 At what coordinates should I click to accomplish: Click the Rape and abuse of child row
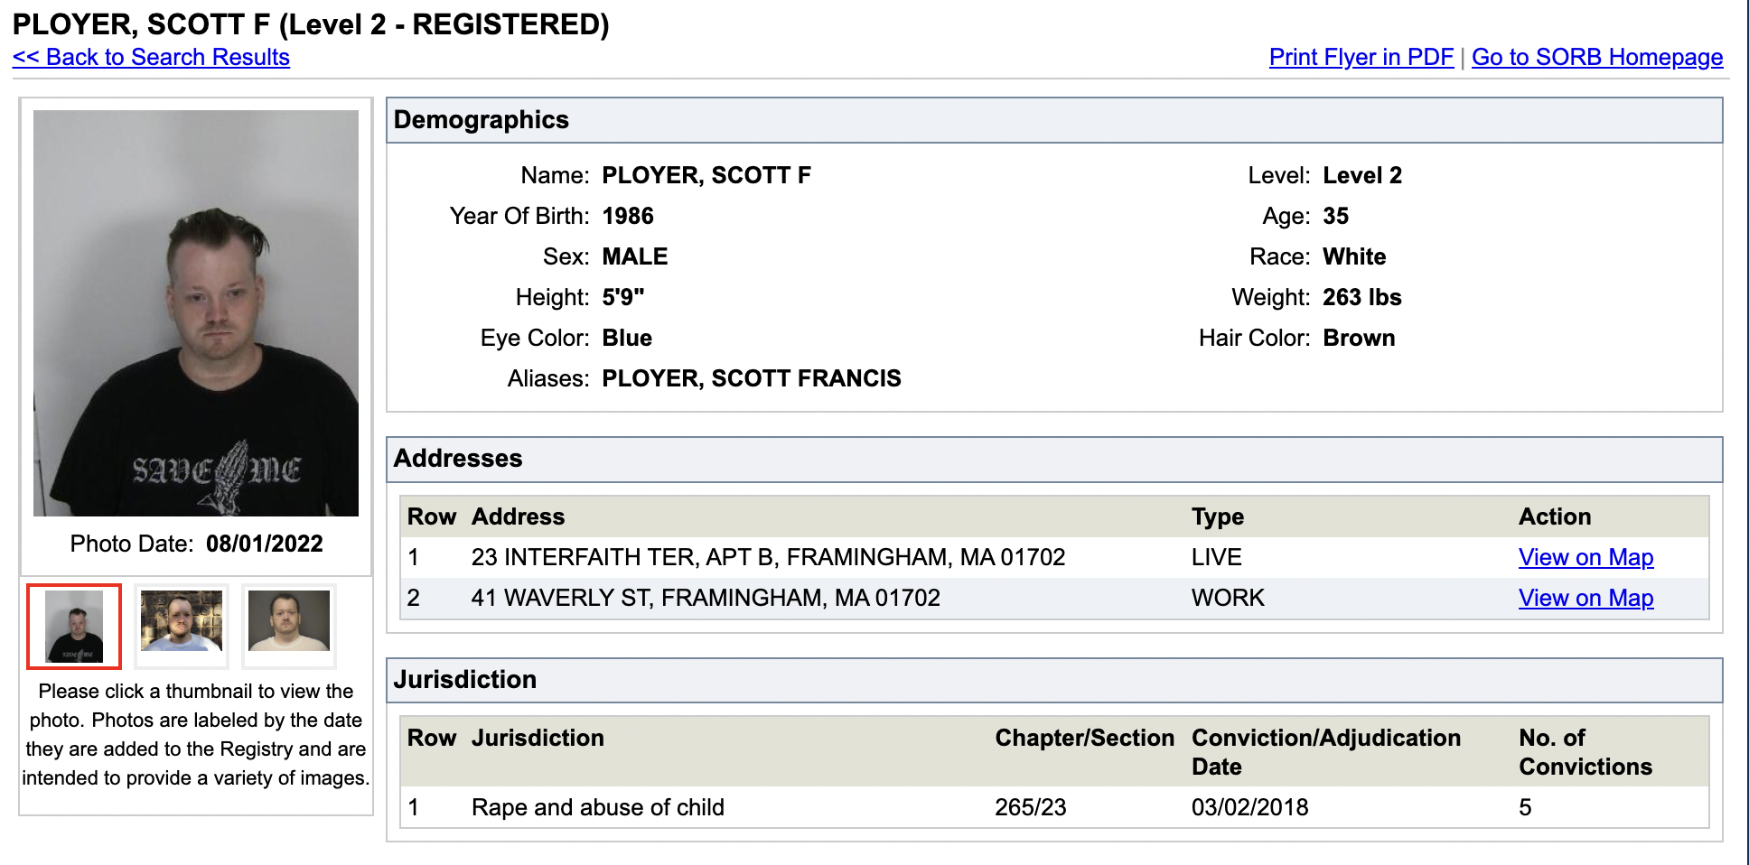click(597, 807)
